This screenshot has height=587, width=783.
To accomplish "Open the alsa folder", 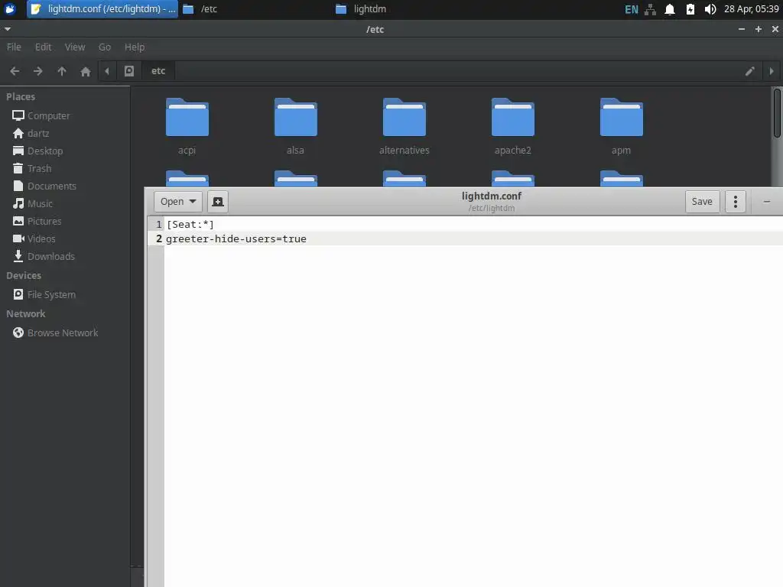I will click(296, 127).
